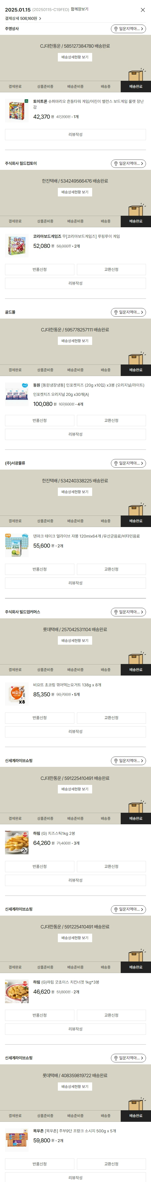
Task: Select 상품준비중 step under 주영상사 order
Action: (45, 86)
